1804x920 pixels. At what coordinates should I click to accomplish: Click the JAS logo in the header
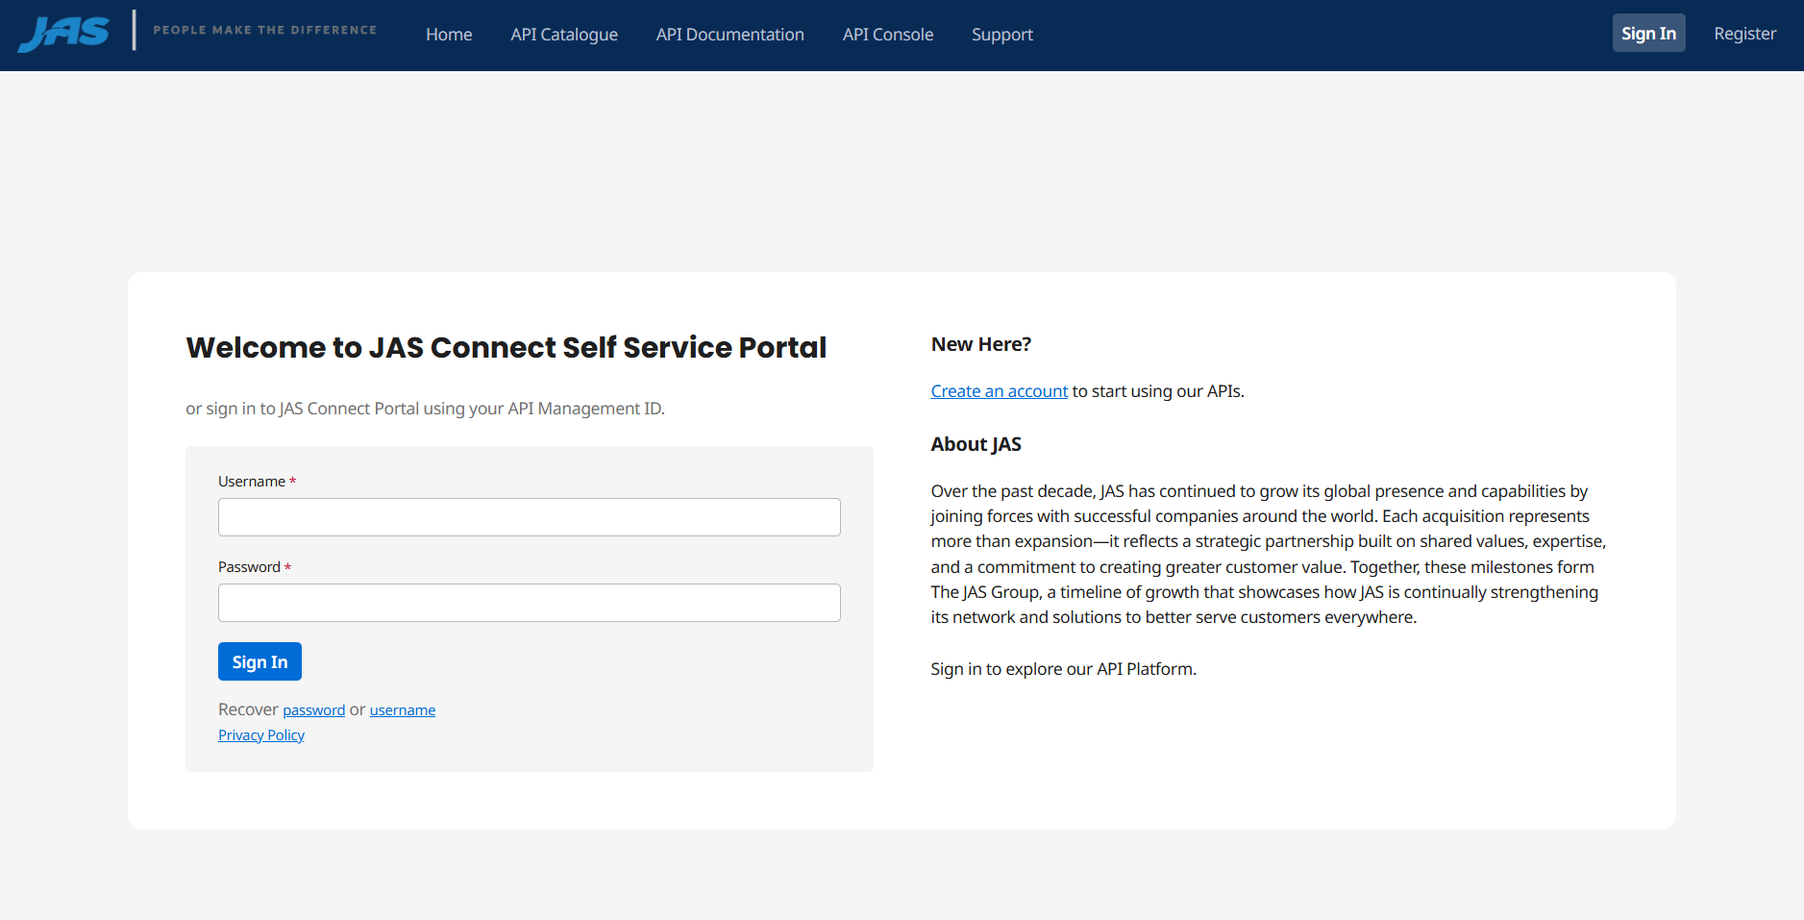pos(63,33)
